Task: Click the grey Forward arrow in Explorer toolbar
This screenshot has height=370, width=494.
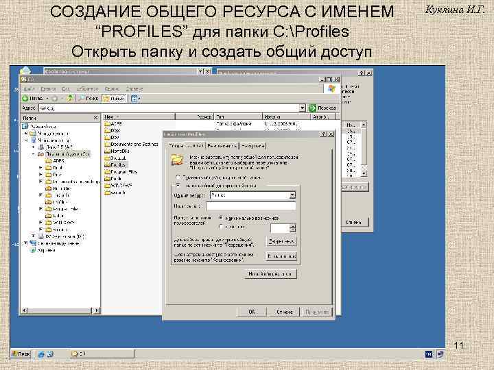Action: (55, 99)
